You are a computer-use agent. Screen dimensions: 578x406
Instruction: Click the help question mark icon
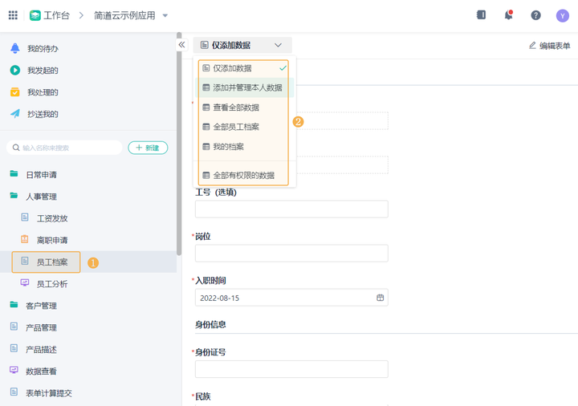coord(535,15)
